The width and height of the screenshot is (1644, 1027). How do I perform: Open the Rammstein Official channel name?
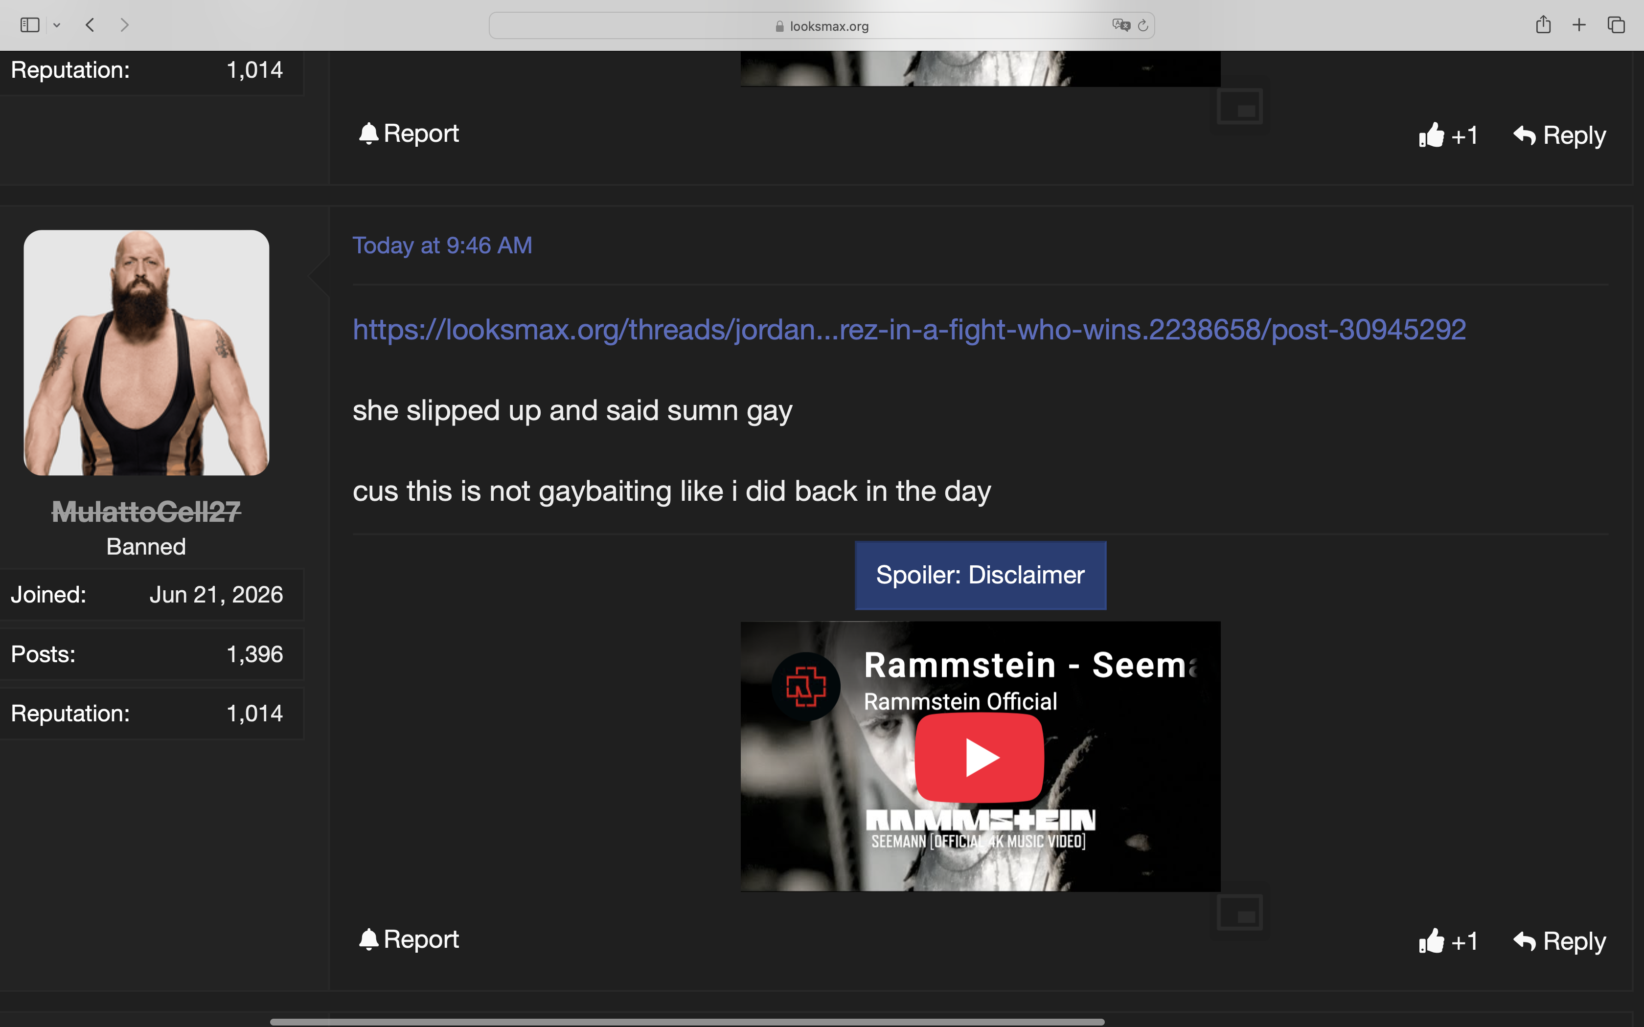point(960,702)
